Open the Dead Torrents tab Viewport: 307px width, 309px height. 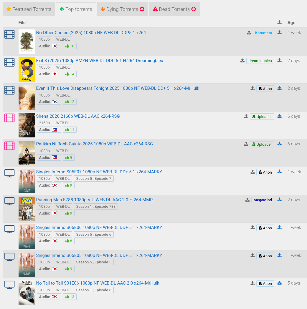174,9
